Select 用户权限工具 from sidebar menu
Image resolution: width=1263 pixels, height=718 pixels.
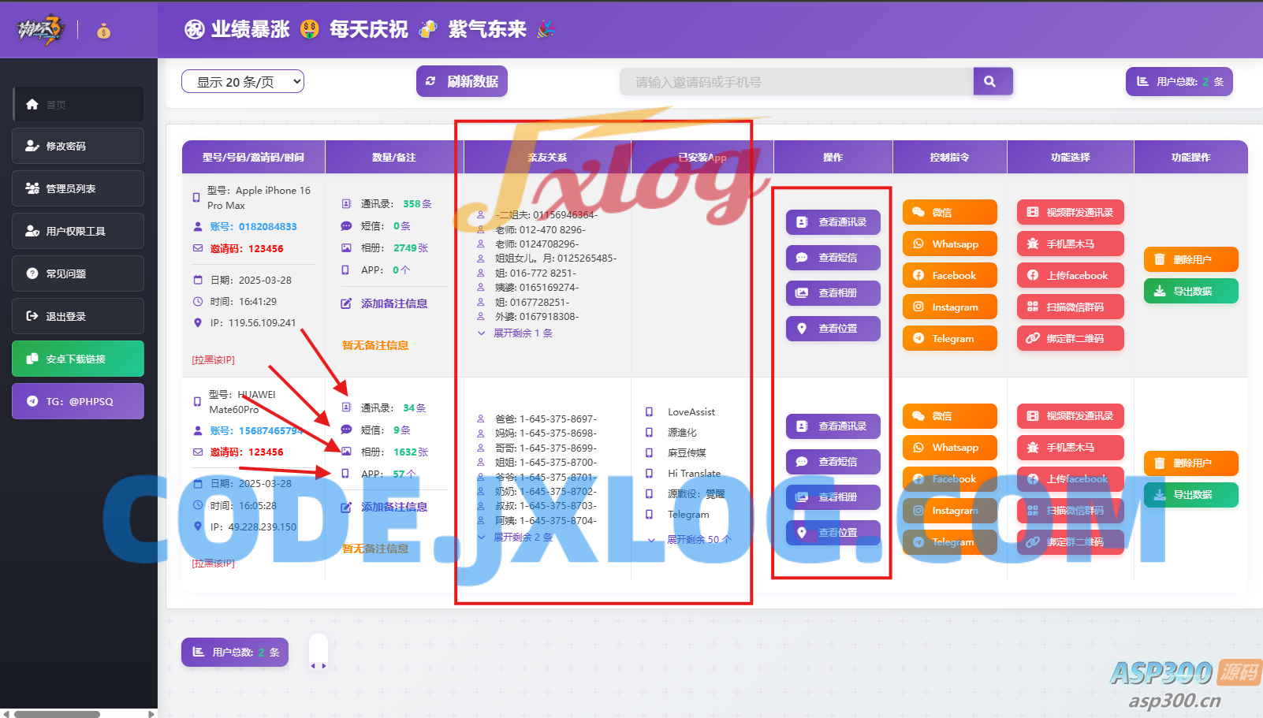tap(77, 230)
